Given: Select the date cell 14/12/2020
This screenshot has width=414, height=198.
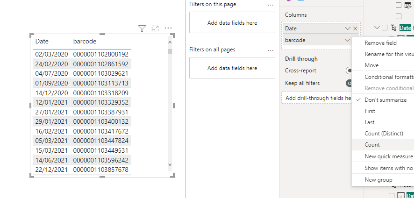Looking at the screenshot, I should point(51,93).
